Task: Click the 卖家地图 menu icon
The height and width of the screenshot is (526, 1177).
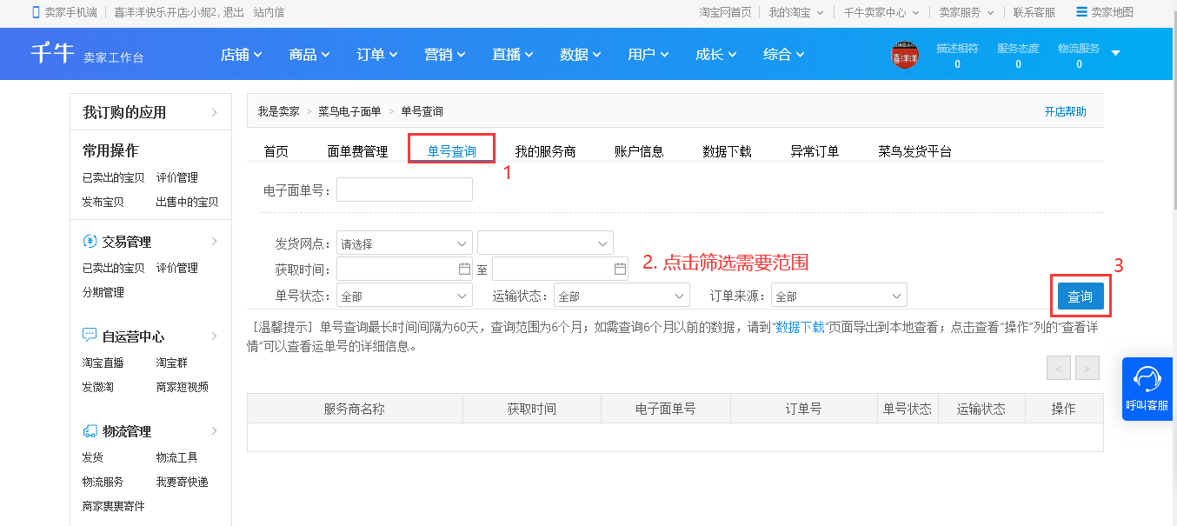Action: tap(1081, 12)
